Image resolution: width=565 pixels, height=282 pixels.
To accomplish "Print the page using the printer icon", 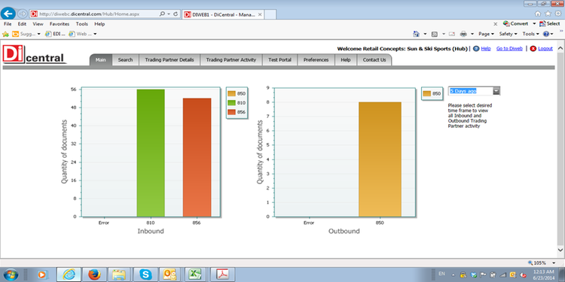I will (x=463, y=34).
